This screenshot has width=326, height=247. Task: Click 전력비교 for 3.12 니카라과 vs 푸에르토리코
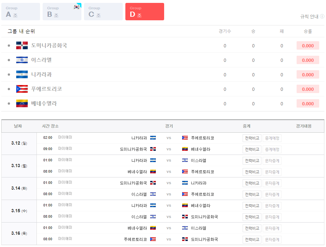click(x=252, y=138)
